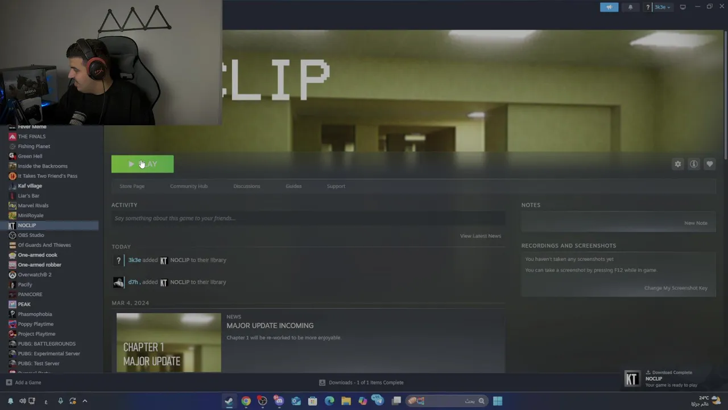Click the activity 'Say something about this game' field

coord(308,218)
